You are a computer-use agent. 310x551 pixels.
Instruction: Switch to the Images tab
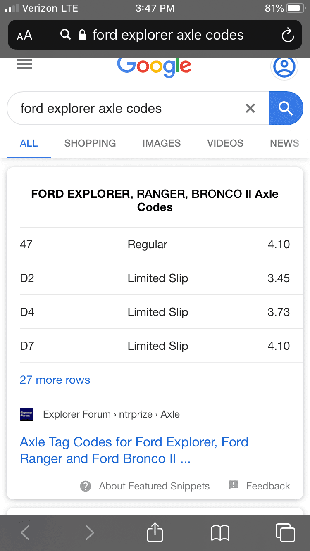(x=161, y=143)
